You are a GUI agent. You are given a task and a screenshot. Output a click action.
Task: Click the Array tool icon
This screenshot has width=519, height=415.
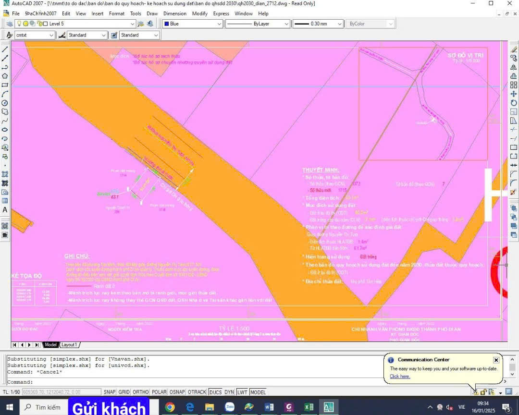tap(513, 85)
